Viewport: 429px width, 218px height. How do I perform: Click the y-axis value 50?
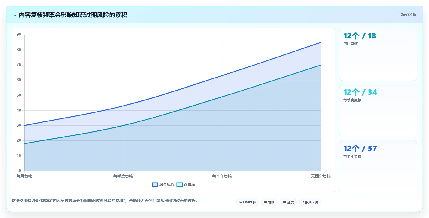(19, 95)
